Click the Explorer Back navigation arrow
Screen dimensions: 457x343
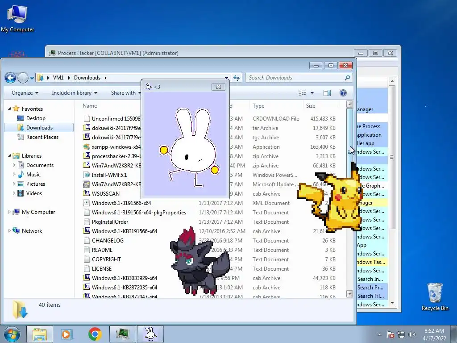tap(11, 78)
